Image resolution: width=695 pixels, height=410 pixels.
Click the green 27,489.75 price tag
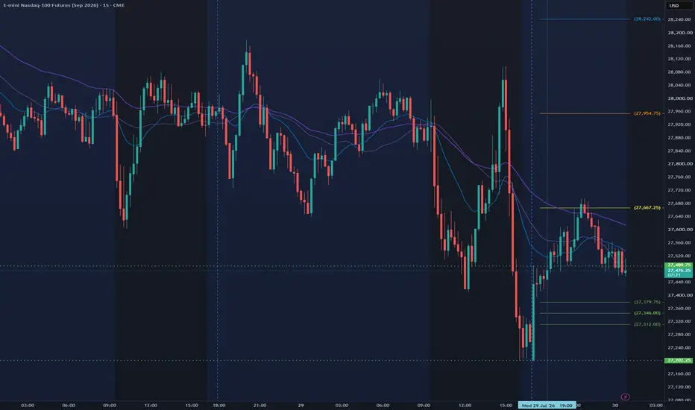pyautogui.click(x=679, y=265)
